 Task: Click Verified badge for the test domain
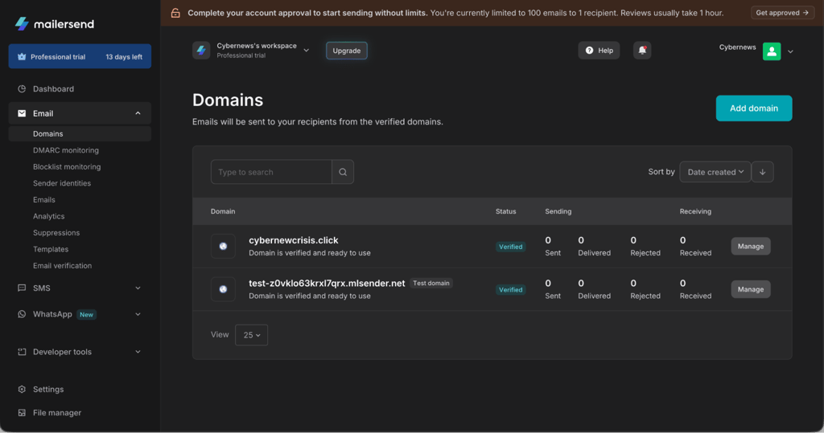click(x=510, y=290)
